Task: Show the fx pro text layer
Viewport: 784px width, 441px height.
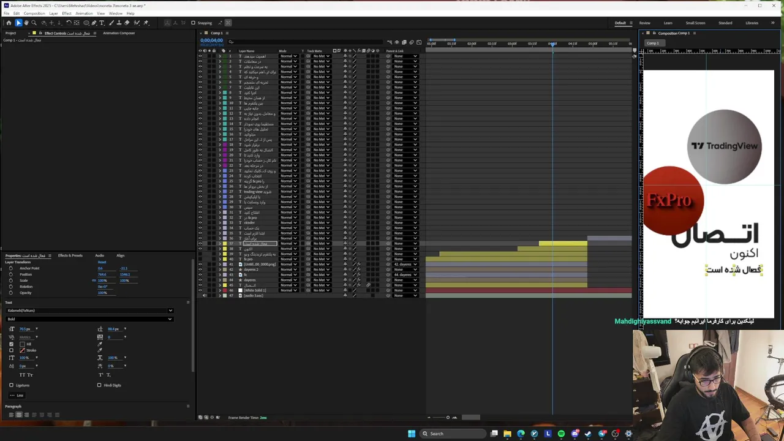Action: coord(200,259)
